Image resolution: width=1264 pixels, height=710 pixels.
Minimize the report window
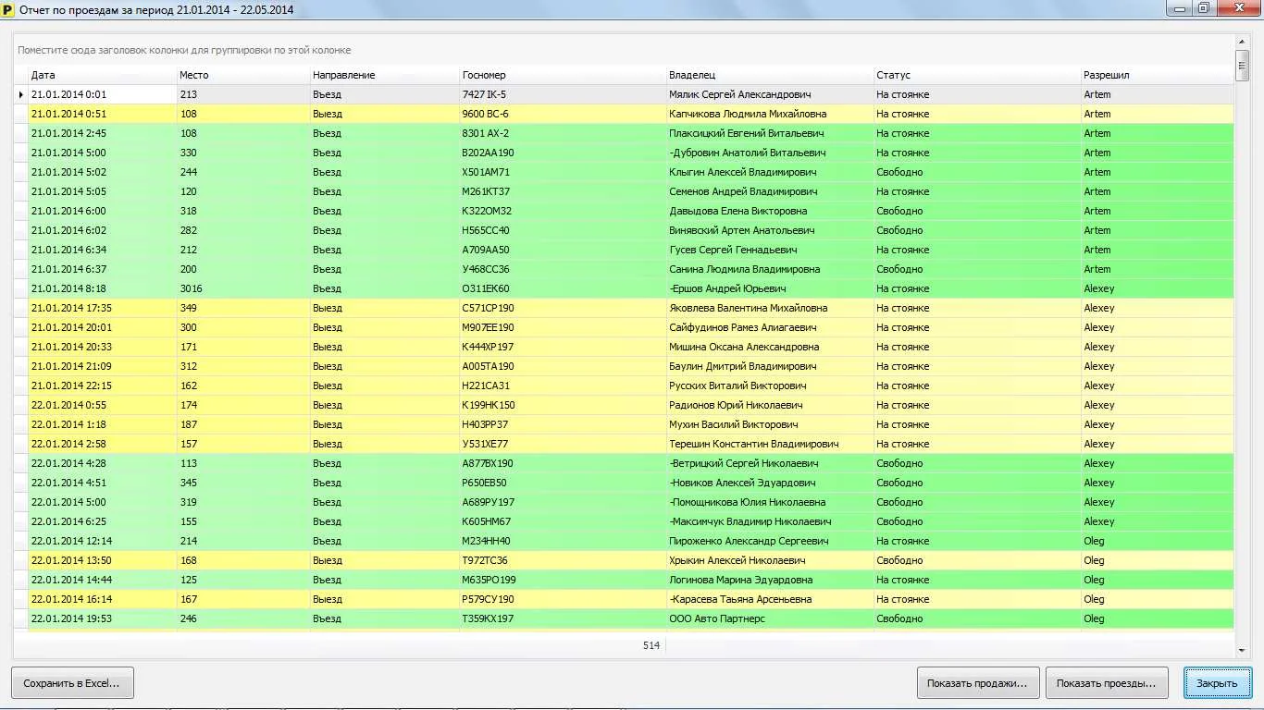pos(1178,8)
